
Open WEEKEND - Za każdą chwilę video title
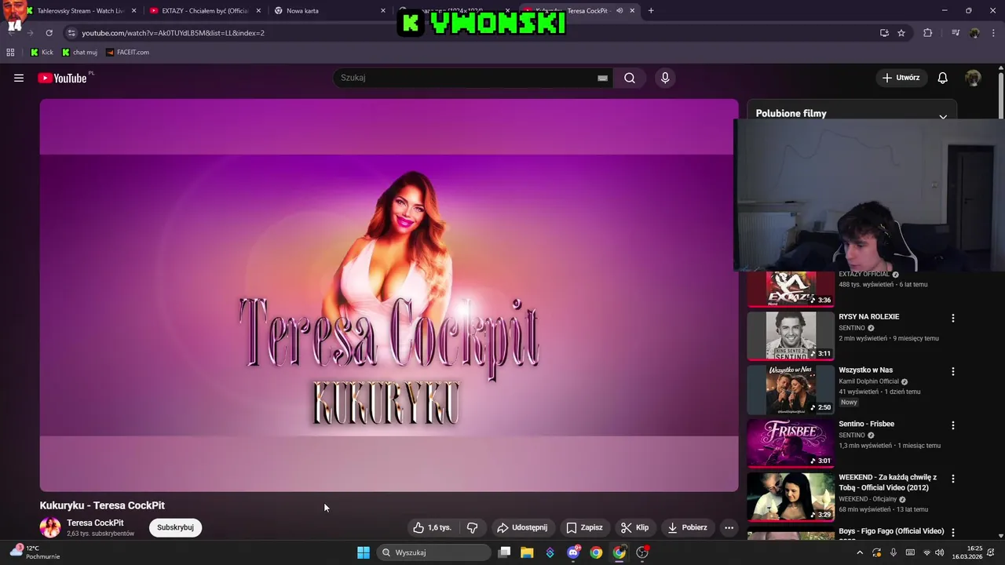(888, 482)
